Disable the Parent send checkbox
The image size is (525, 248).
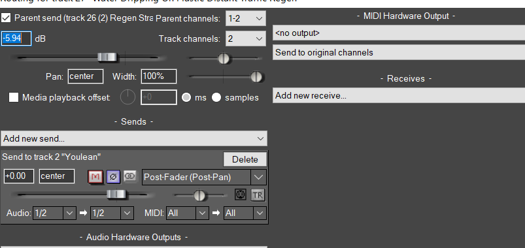pyautogui.click(x=6, y=18)
